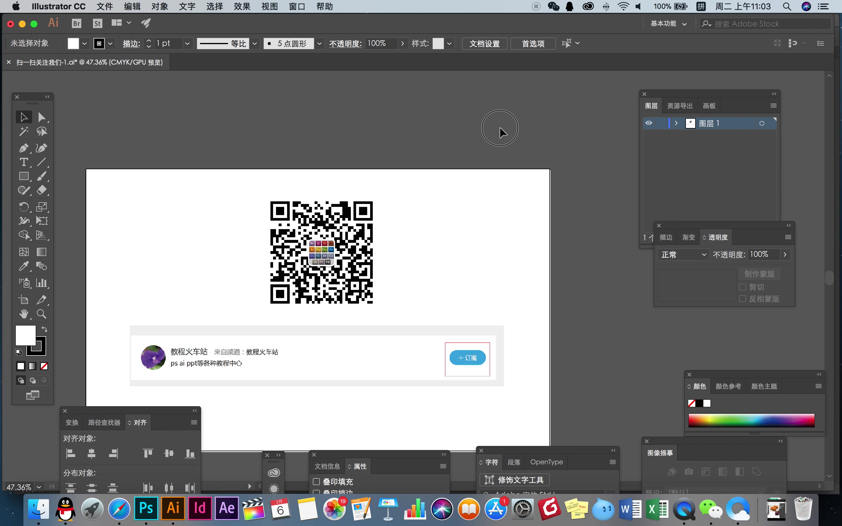Viewport: 842px width, 526px height.
Task: Select the Rectangle tool
Action: [24, 176]
